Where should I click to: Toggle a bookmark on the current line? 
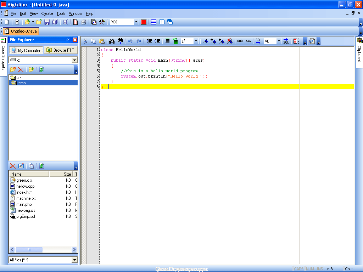click(205, 41)
